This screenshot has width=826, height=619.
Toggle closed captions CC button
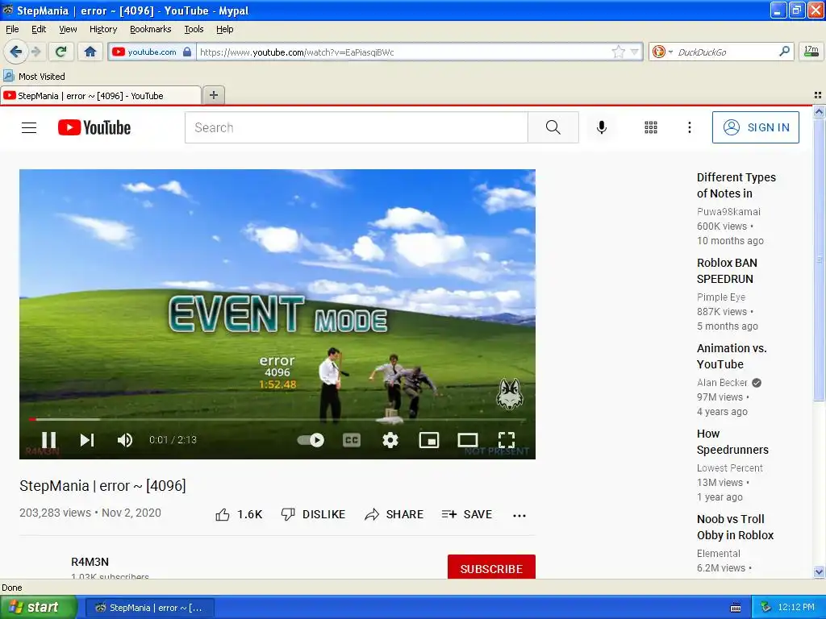352,439
